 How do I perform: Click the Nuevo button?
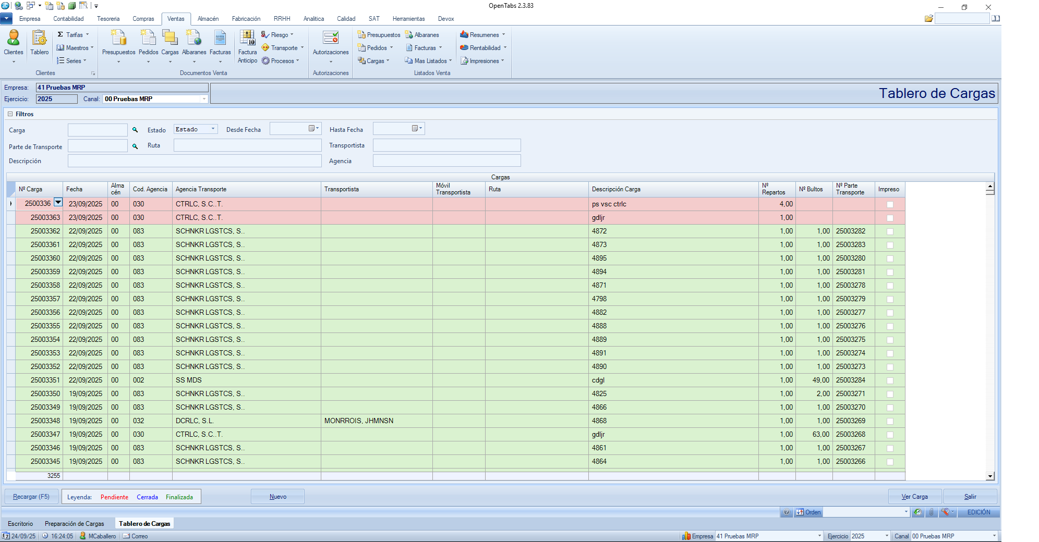pos(277,497)
